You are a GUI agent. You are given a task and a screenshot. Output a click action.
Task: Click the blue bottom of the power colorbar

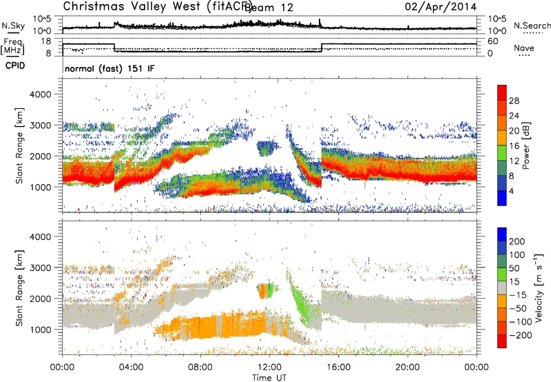[x=502, y=198]
